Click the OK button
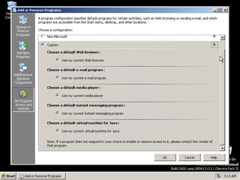This screenshot has width=240, height=180. tap(165, 157)
